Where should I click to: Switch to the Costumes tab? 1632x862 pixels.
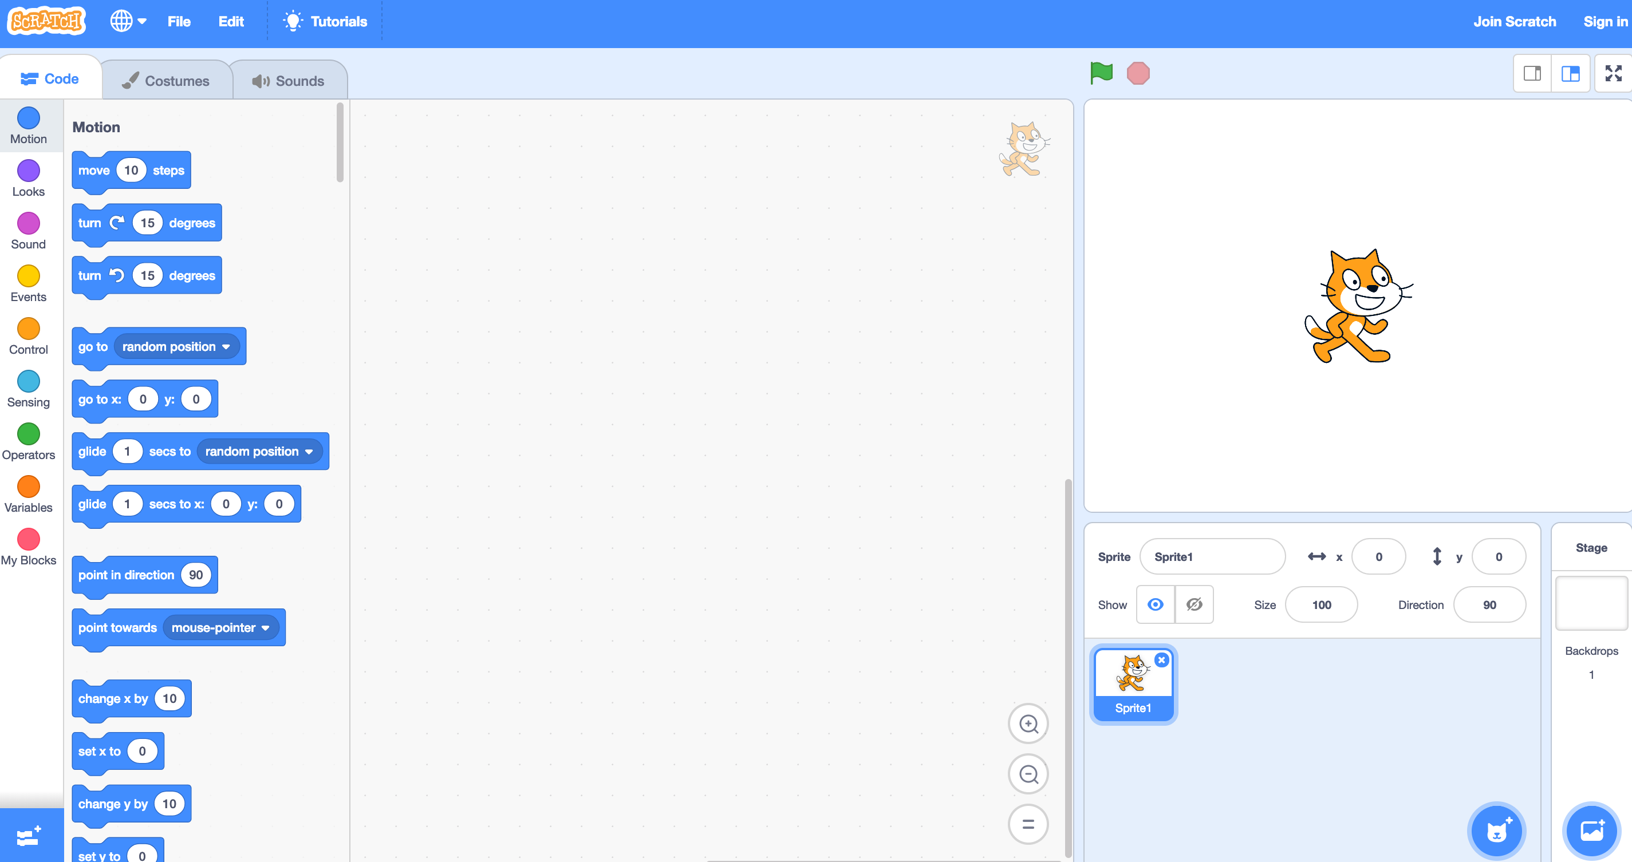click(x=166, y=81)
